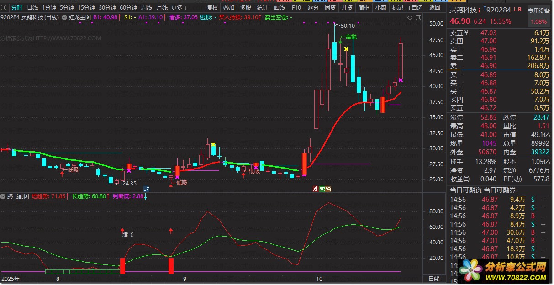The image size is (554, 285).
Task: Click the red info icon after 灵鸽科技
Action: coord(479,10)
